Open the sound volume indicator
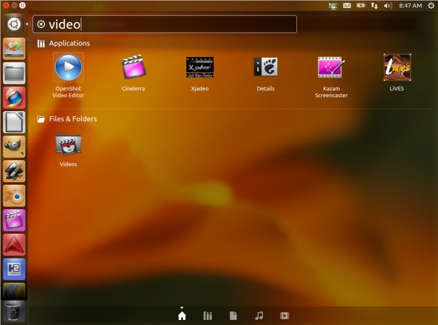Image resolution: width=438 pixels, height=325 pixels. click(388, 6)
